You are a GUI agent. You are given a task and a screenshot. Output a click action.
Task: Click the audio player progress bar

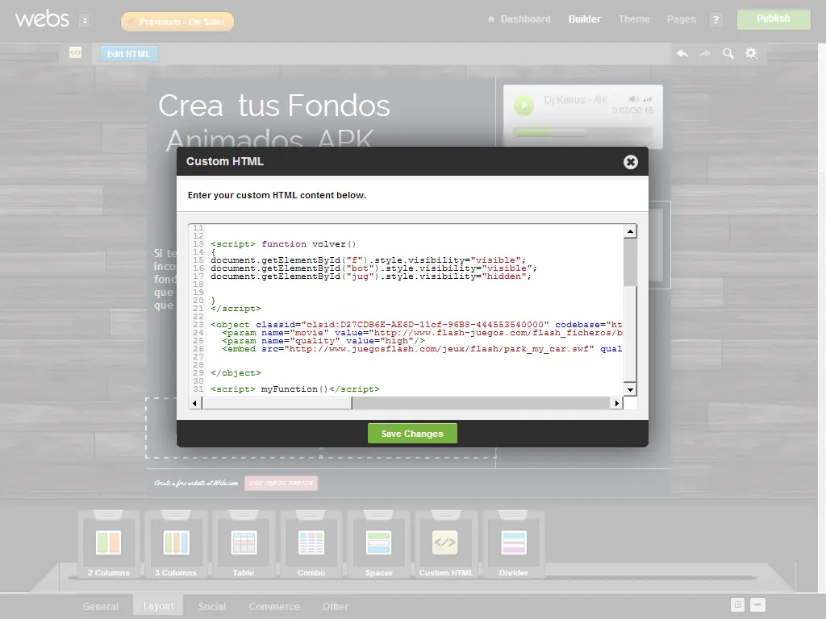582,131
